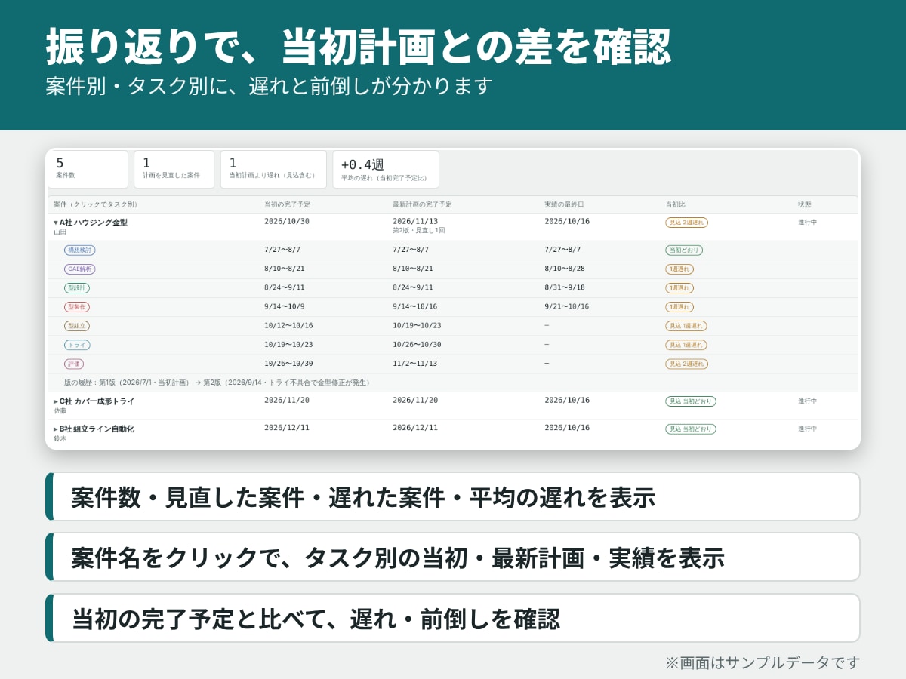Click the 版の履歴 version history line
Viewport: 906px width, 679px height.
(219, 383)
